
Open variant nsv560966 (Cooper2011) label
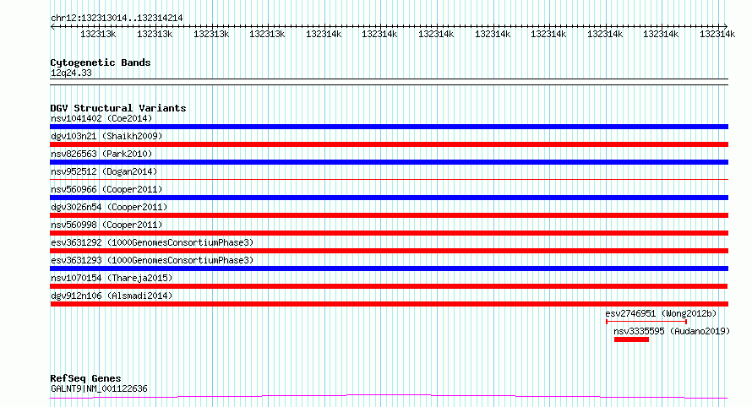106,189
